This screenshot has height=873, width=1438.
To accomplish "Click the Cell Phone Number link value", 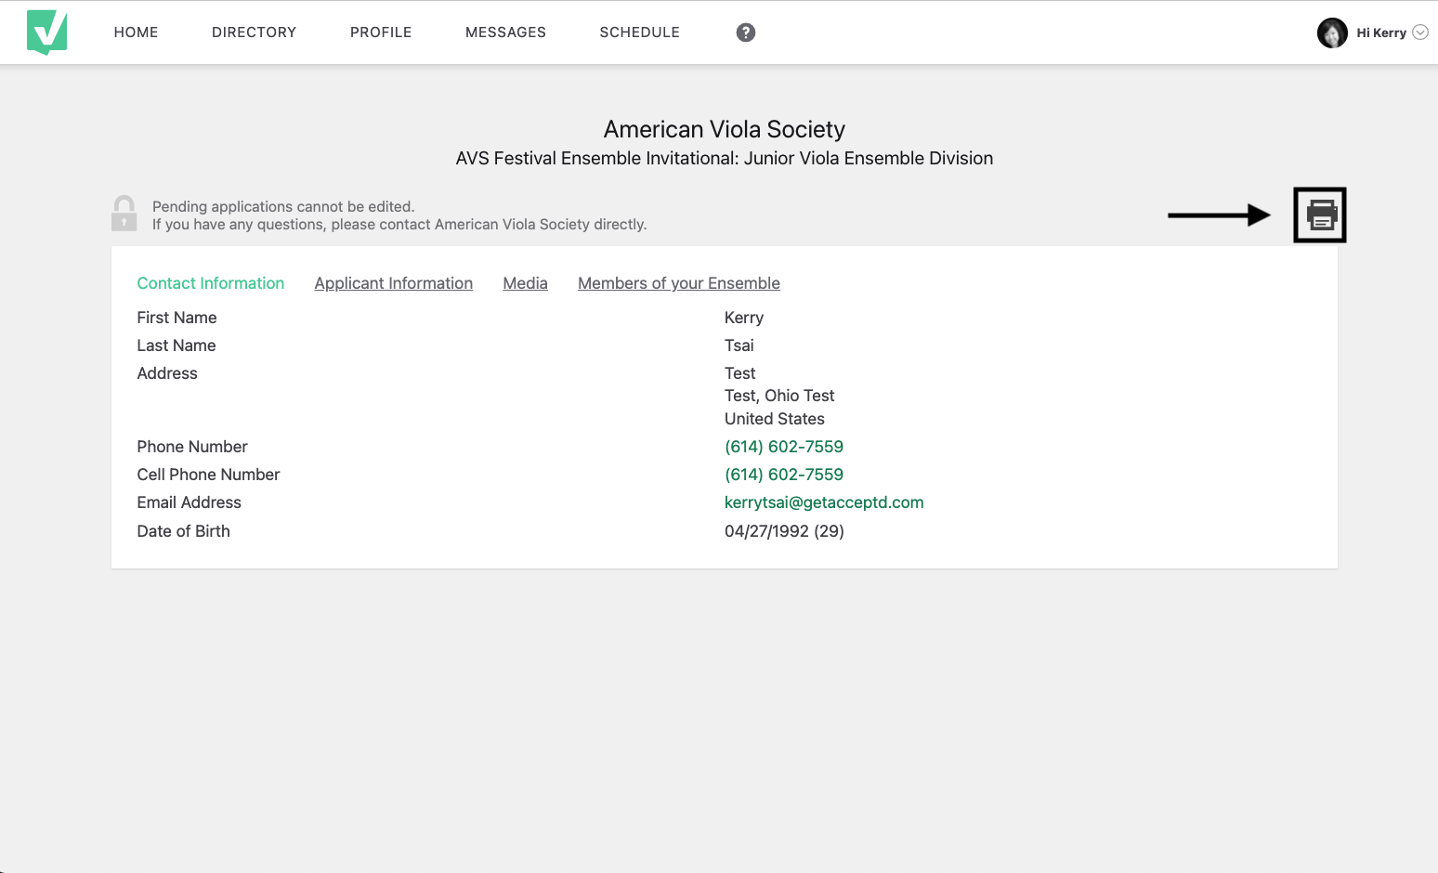I will (x=784, y=475).
